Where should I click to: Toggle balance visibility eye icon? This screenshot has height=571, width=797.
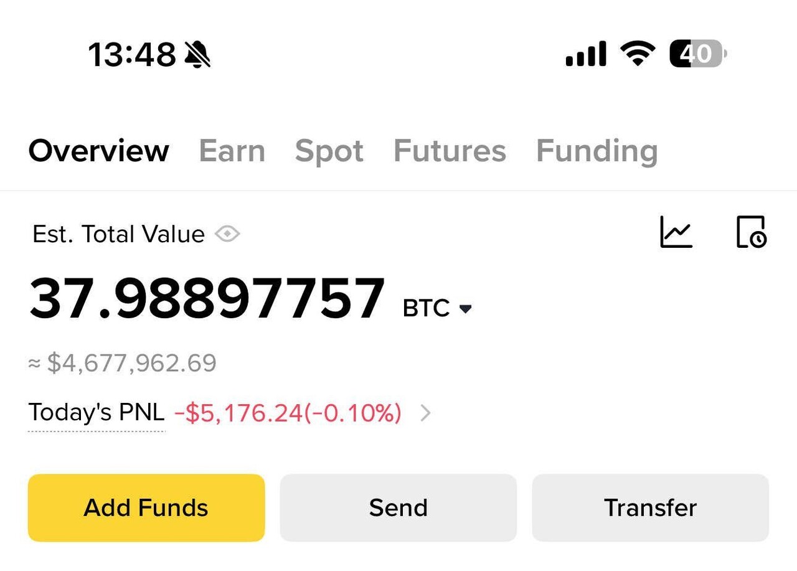pos(227,234)
